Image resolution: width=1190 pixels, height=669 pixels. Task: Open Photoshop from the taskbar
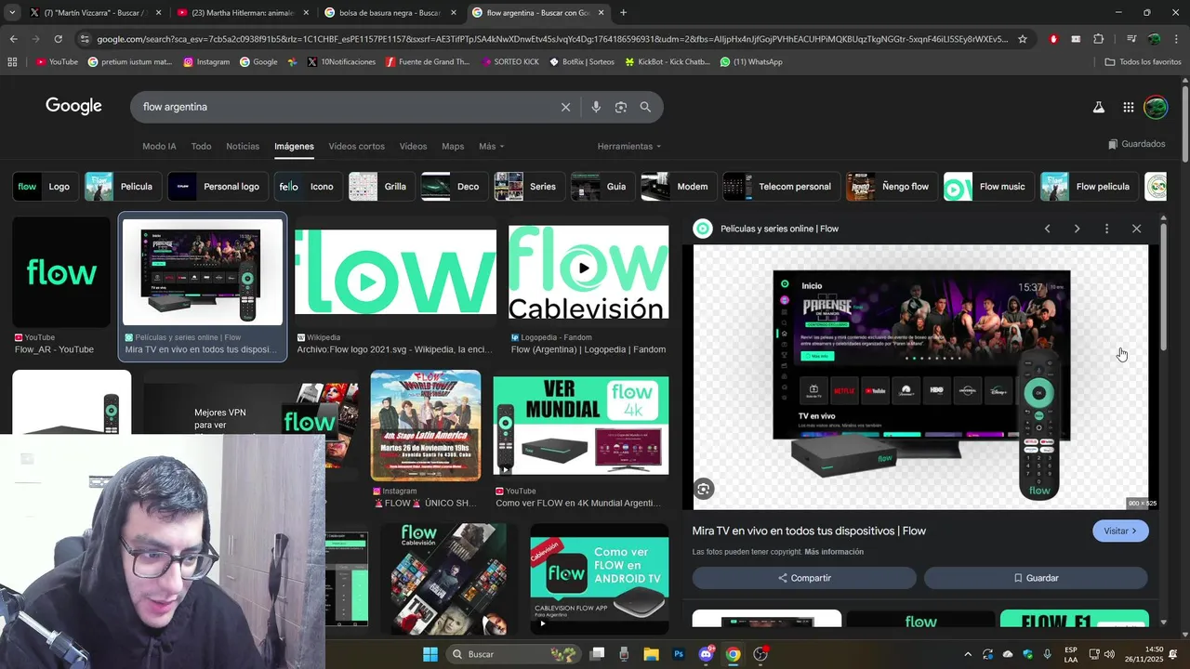pyautogui.click(x=679, y=654)
